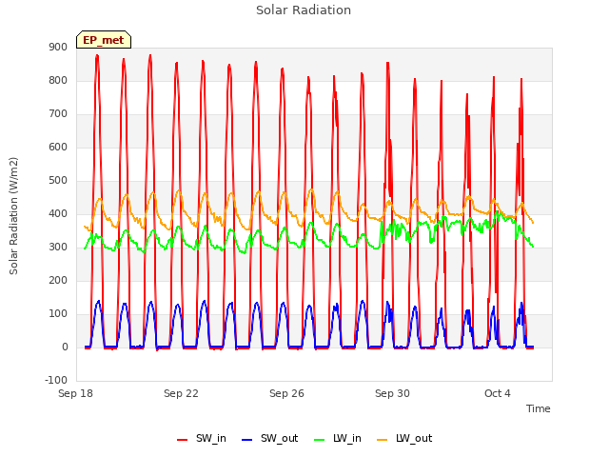Screen dimensions: 609x457
Task: Click the 200 y-axis tick label
Action: coord(58,280)
